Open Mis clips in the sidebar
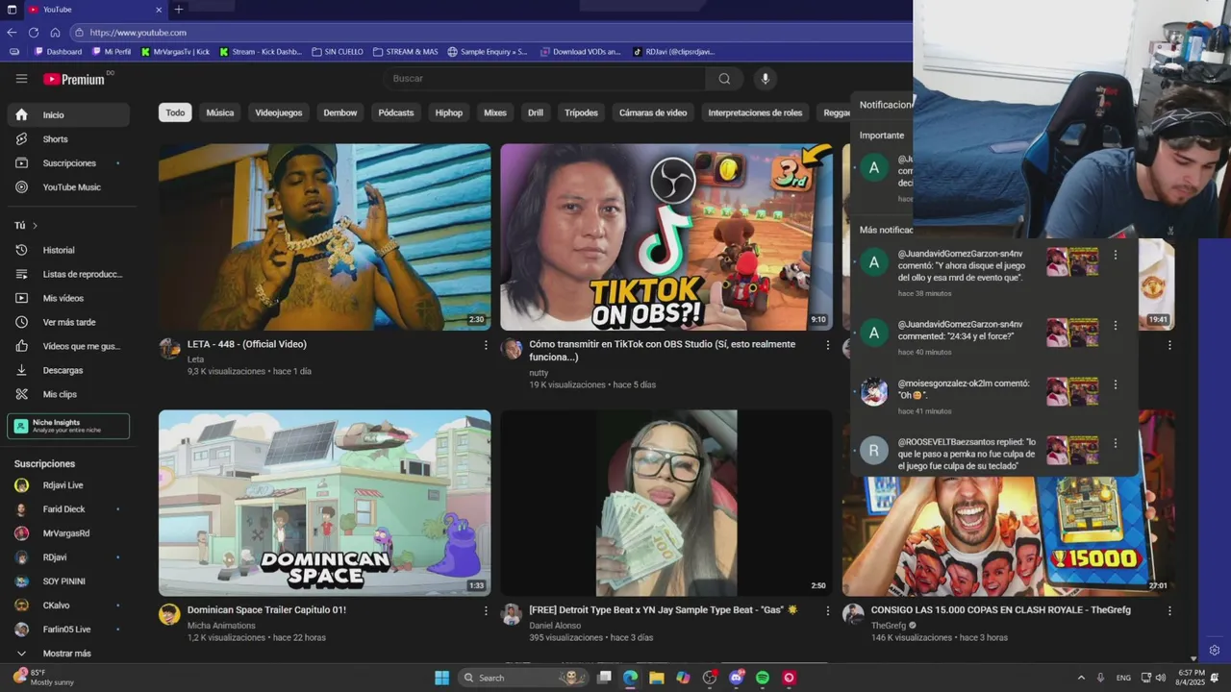 (x=67, y=394)
